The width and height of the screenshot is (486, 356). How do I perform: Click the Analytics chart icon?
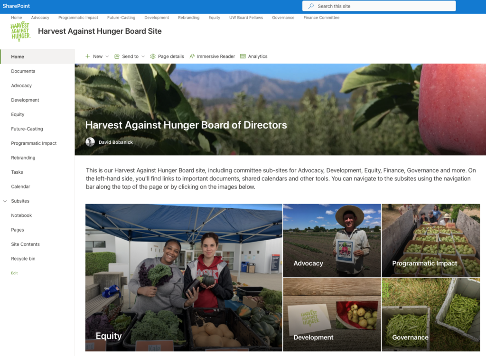pos(243,56)
